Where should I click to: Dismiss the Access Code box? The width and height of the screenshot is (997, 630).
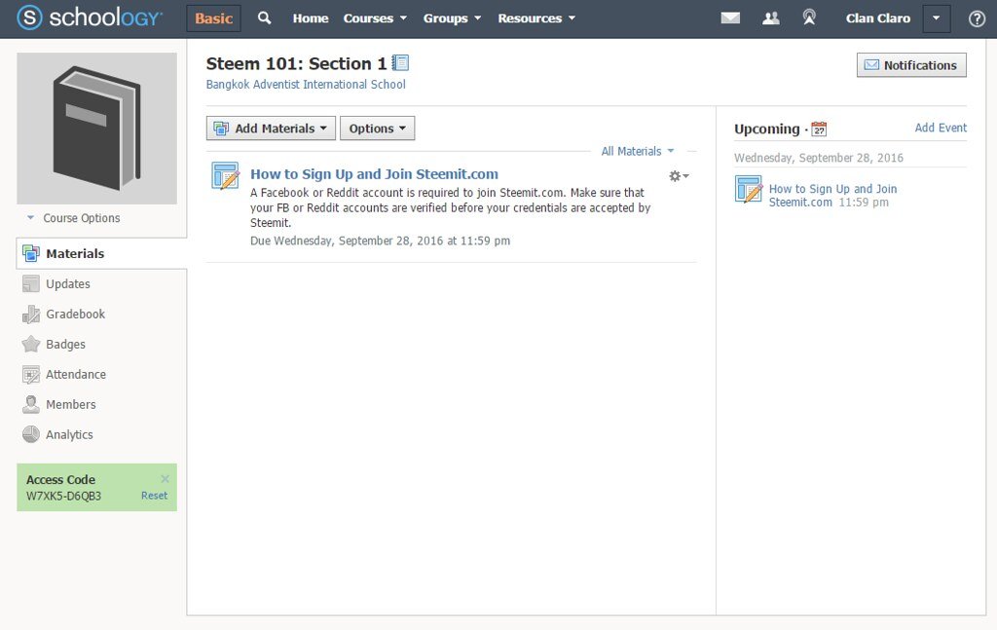[x=165, y=479]
